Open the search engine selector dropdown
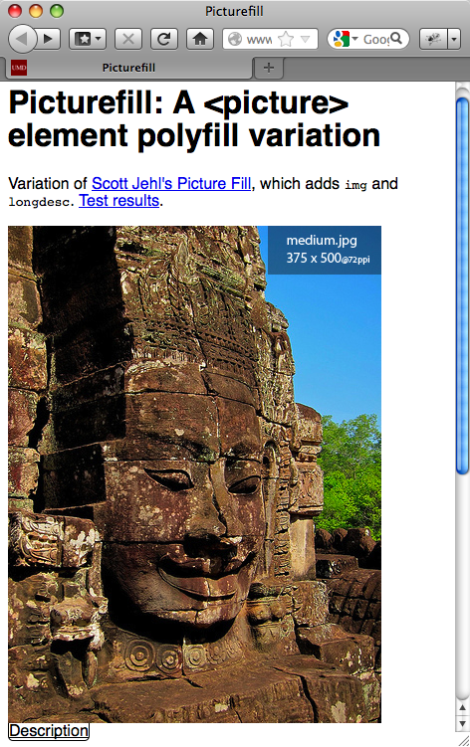The width and height of the screenshot is (470, 747). click(346, 39)
